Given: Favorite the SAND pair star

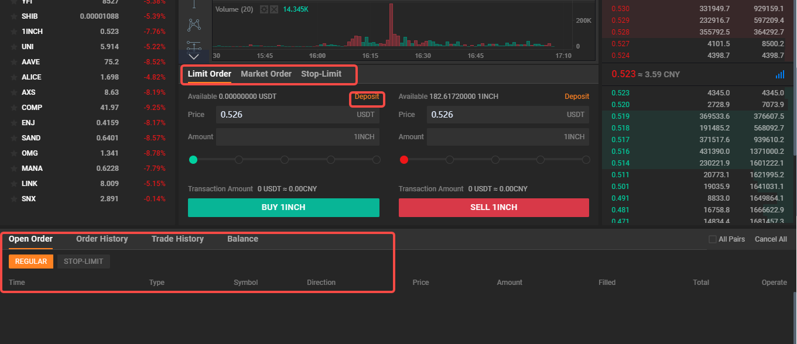Looking at the screenshot, I should (x=13, y=138).
